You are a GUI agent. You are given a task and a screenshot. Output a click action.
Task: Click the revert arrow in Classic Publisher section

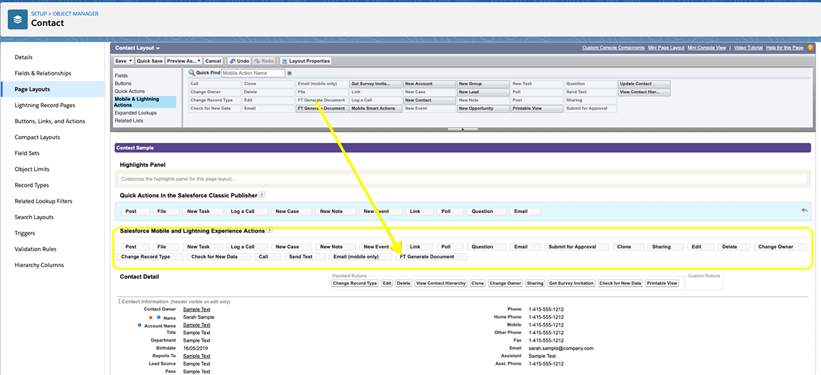(x=804, y=210)
